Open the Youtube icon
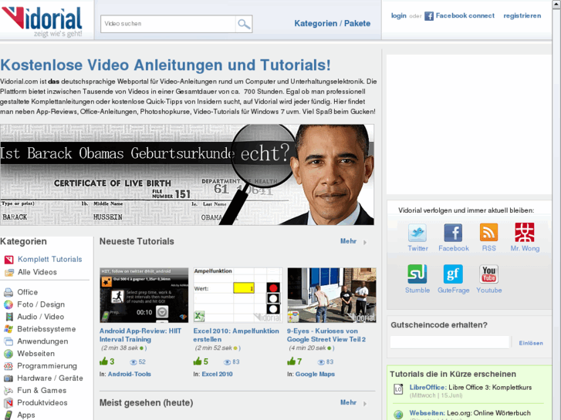Screen dimensions: 561x420 [x=488, y=274]
